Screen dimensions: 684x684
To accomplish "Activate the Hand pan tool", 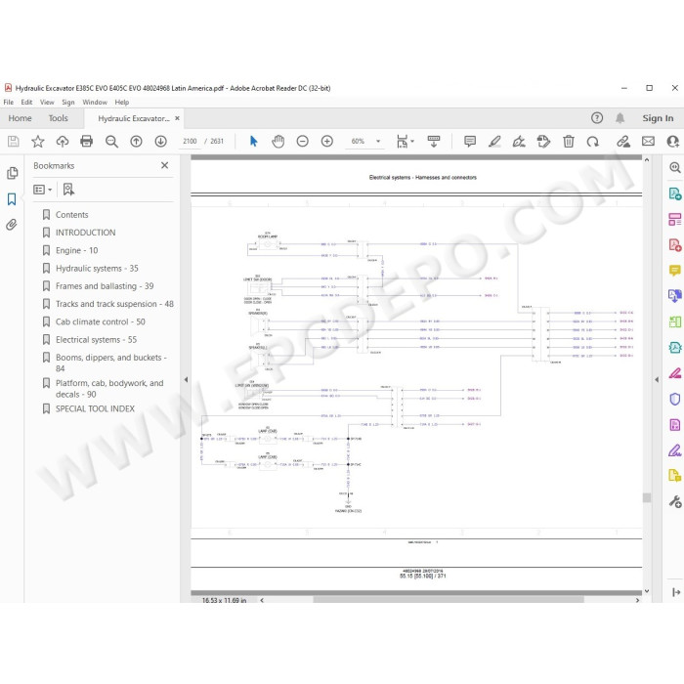I will [x=278, y=142].
